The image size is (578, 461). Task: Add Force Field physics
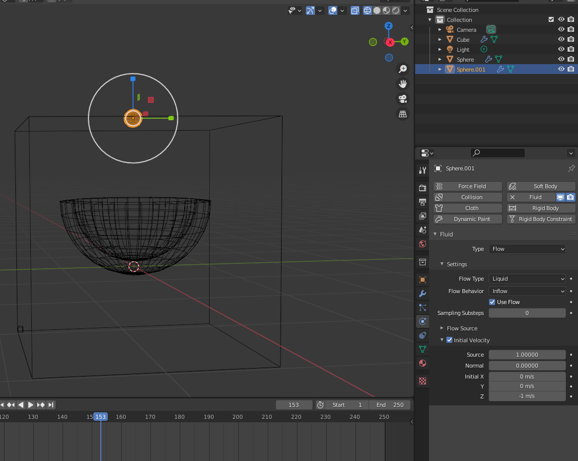coord(468,186)
